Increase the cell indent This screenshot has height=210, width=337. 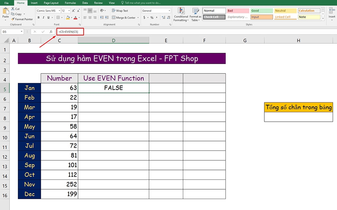point(107,18)
